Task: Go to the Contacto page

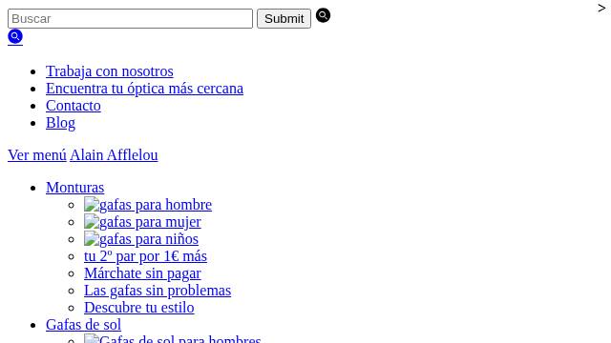Action: point(74,106)
